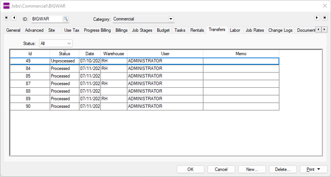Screen dimensions: 331x177
Task: Click the ID input field
Action: [x=47, y=19]
